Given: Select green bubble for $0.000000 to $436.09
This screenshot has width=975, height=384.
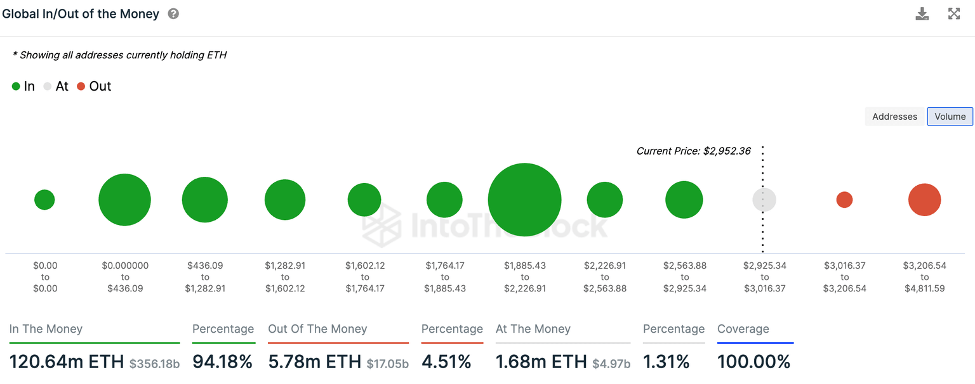Looking at the screenshot, I should coord(124,200).
